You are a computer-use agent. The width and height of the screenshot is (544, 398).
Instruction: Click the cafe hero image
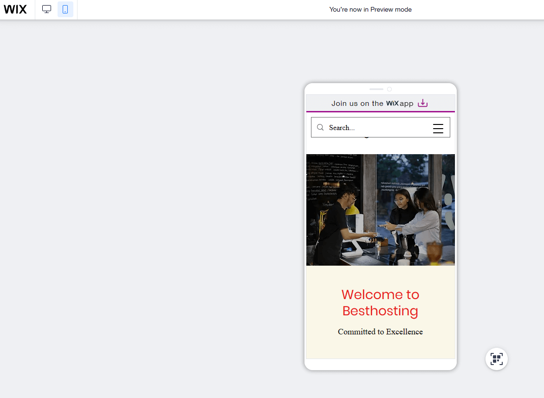[381, 210]
